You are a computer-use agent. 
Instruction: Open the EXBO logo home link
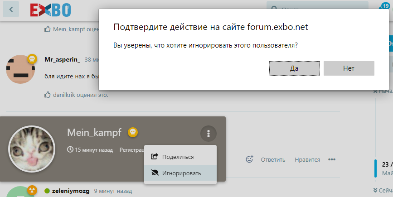coord(50,10)
